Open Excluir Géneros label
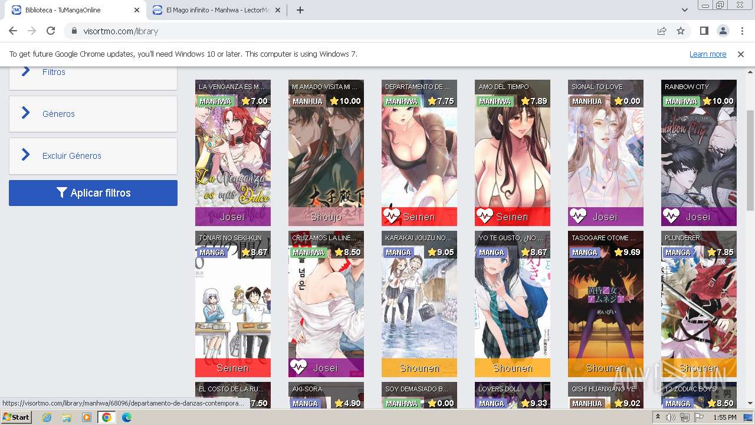 72,156
